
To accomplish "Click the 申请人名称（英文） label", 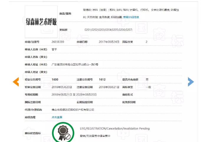I will tap(36, 57).
